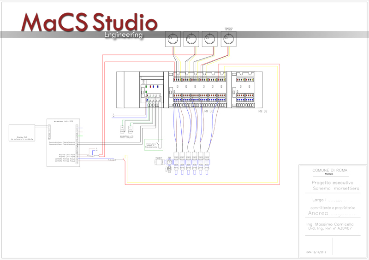The image size is (369, 260).
Task: Click the "Ord. Ing. Rm n° A30407" line
Action: (330, 228)
